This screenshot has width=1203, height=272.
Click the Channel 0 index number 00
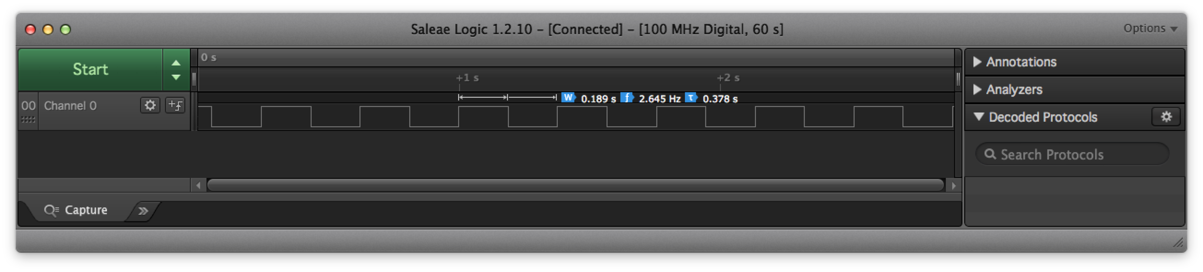click(x=28, y=105)
